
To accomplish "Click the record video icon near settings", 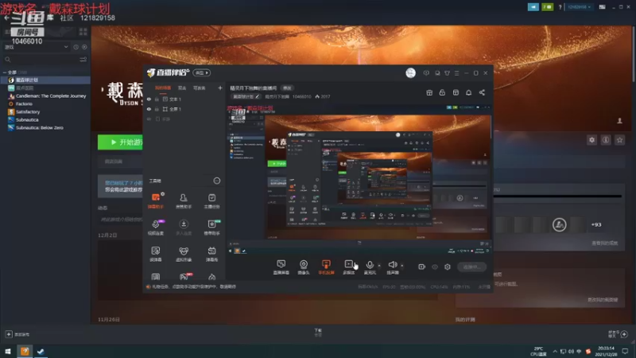I will (422, 267).
